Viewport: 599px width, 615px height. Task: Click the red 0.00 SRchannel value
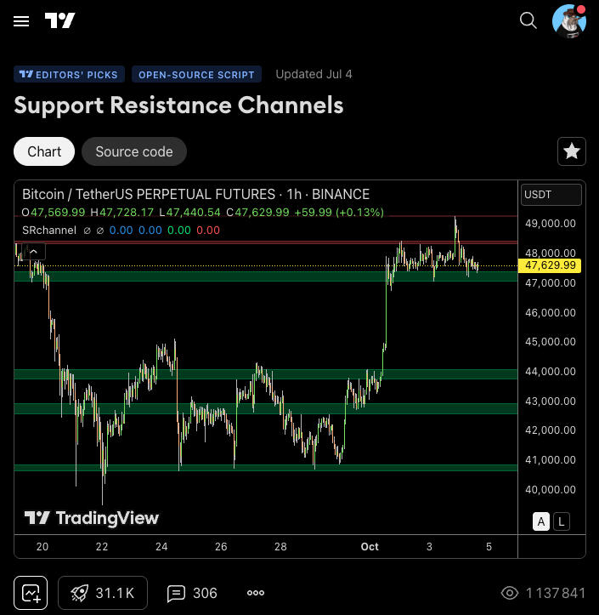208,231
